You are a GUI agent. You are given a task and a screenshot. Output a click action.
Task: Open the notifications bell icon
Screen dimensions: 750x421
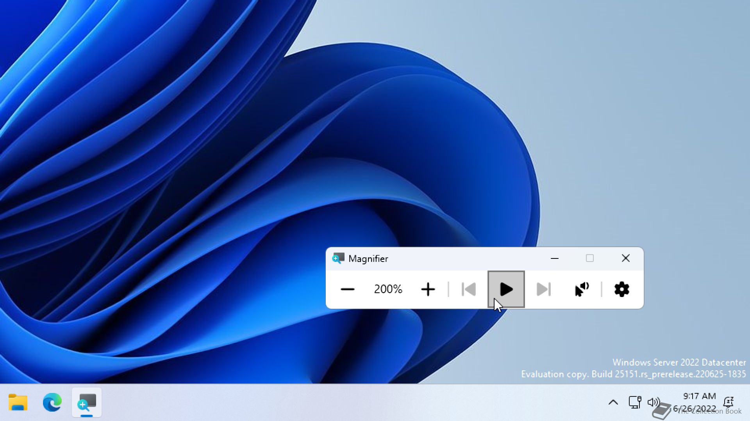point(728,402)
